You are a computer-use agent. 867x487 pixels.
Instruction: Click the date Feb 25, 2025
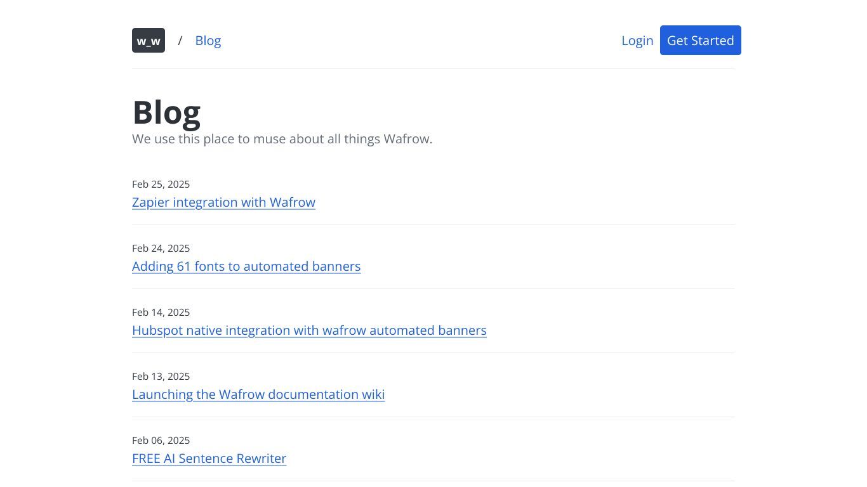161,185
